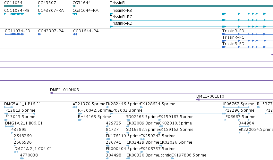Image resolution: width=273 pixels, height=160 pixels.
Task: Select feature 429725
Action: coord(114,123)
